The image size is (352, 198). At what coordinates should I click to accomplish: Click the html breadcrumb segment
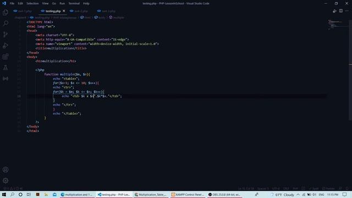[x=86, y=18]
